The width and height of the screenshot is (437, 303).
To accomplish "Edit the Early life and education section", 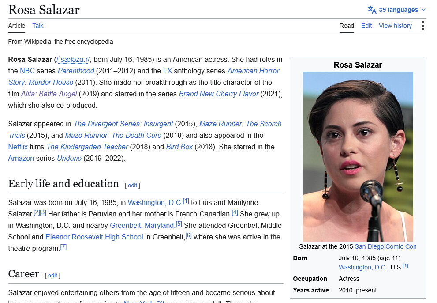I will 132,186.
